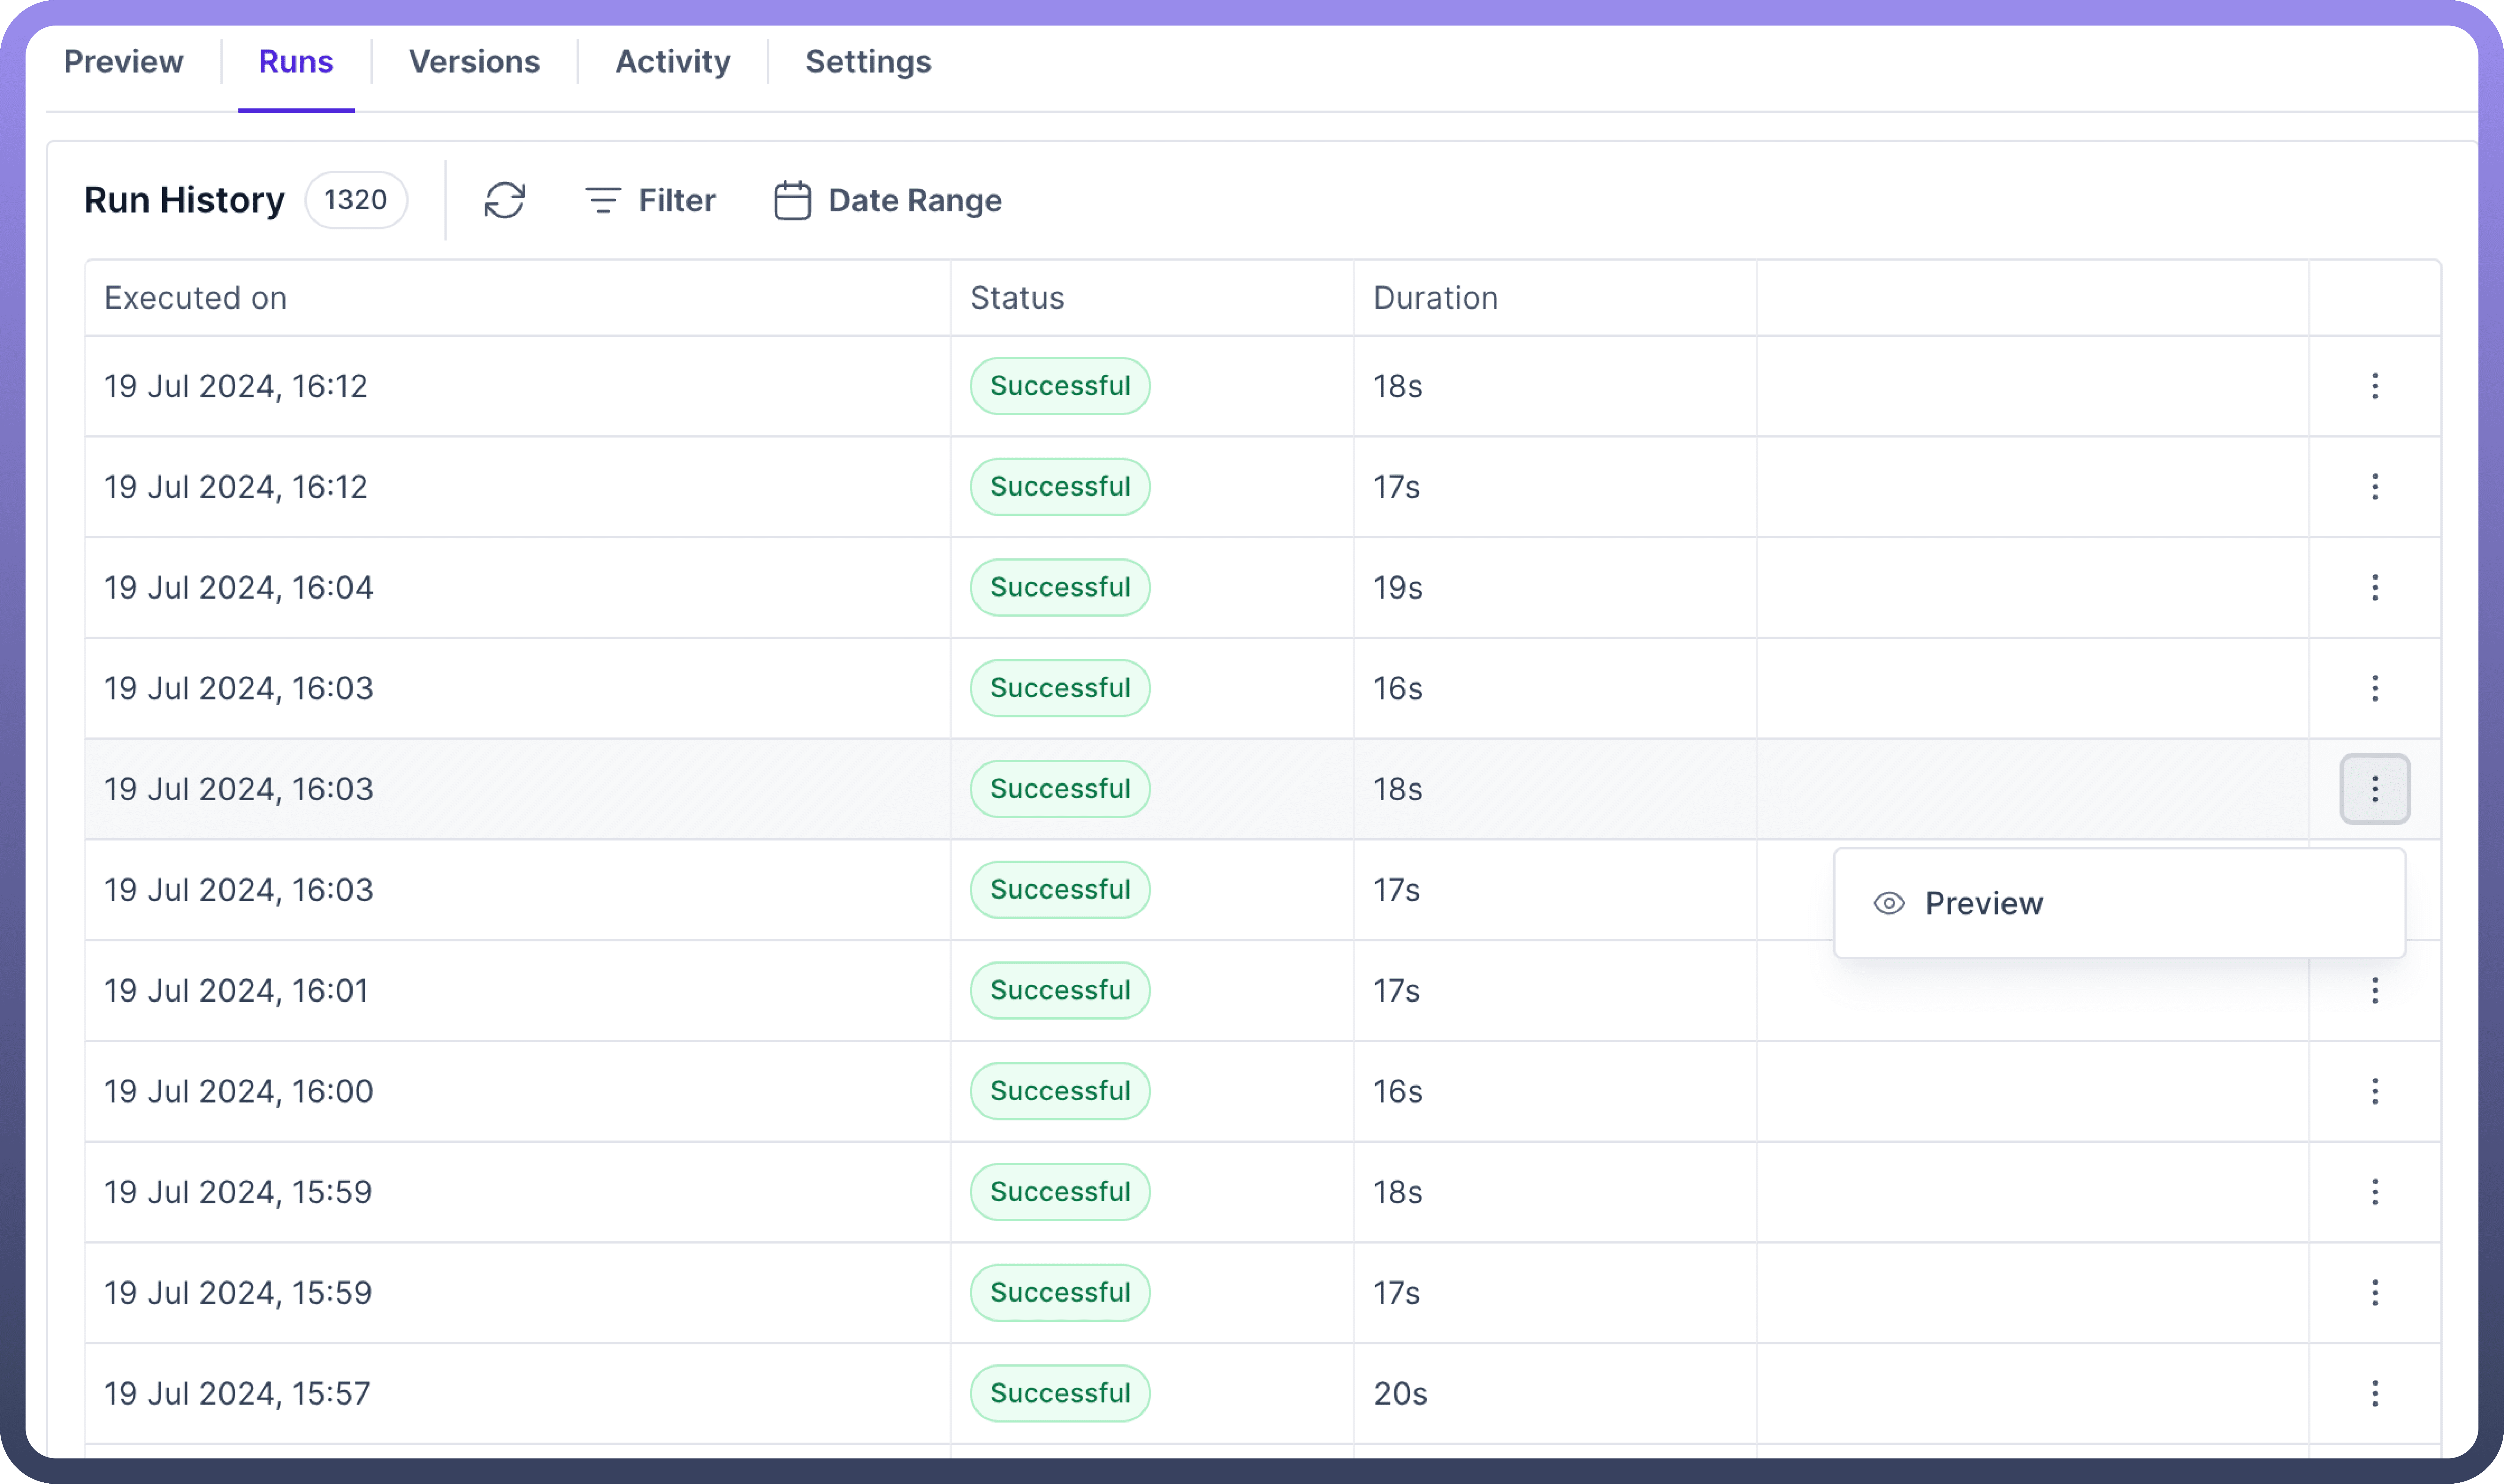Open kebab menu for 16:04 run
2504x1484 pixels.
tap(2374, 587)
